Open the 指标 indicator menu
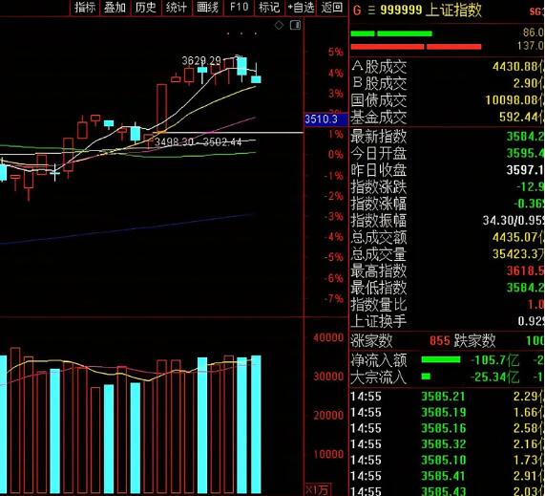This screenshot has height=496, width=545. pyautogui.click(x=85, y=8)
